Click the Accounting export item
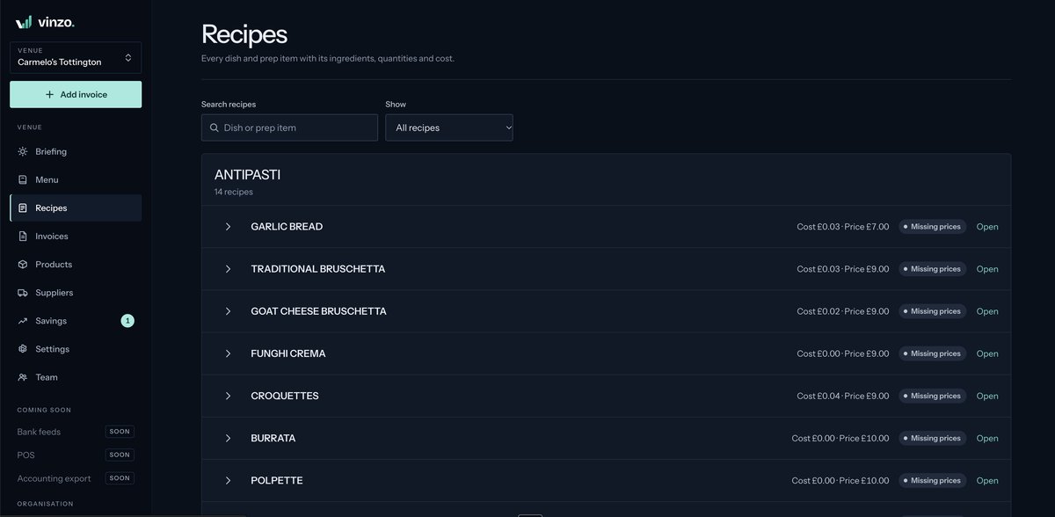 76,478
